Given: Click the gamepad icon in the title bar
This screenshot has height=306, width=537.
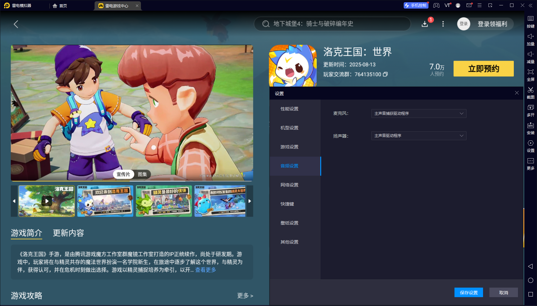Looking at the screenshot, I should [436, 5].
